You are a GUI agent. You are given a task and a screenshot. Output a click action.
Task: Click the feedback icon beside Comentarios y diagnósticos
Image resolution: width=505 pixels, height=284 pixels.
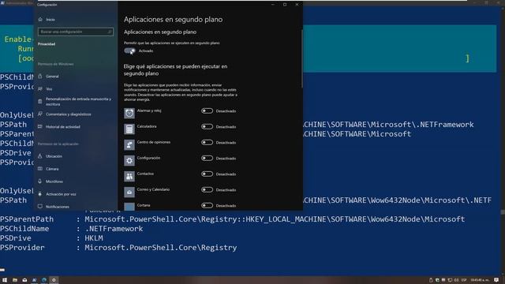(x=40, y=114)
